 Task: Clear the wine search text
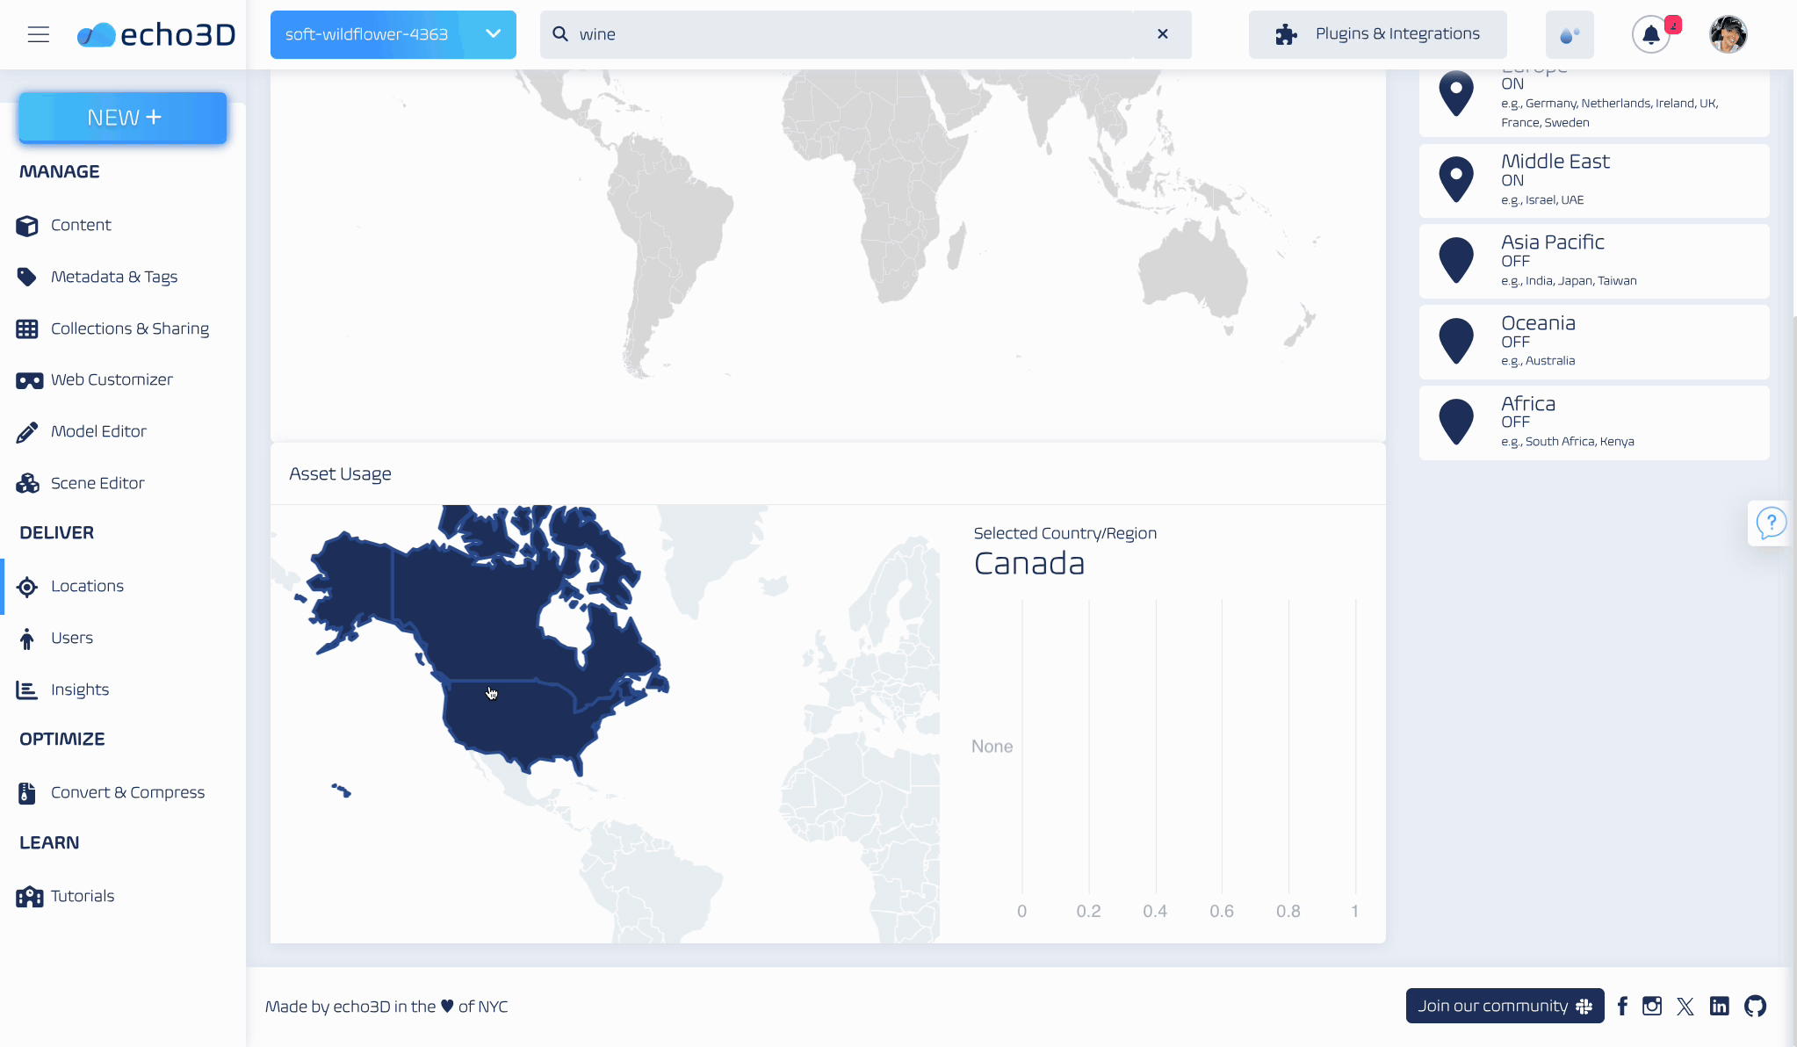(1162, 34)
